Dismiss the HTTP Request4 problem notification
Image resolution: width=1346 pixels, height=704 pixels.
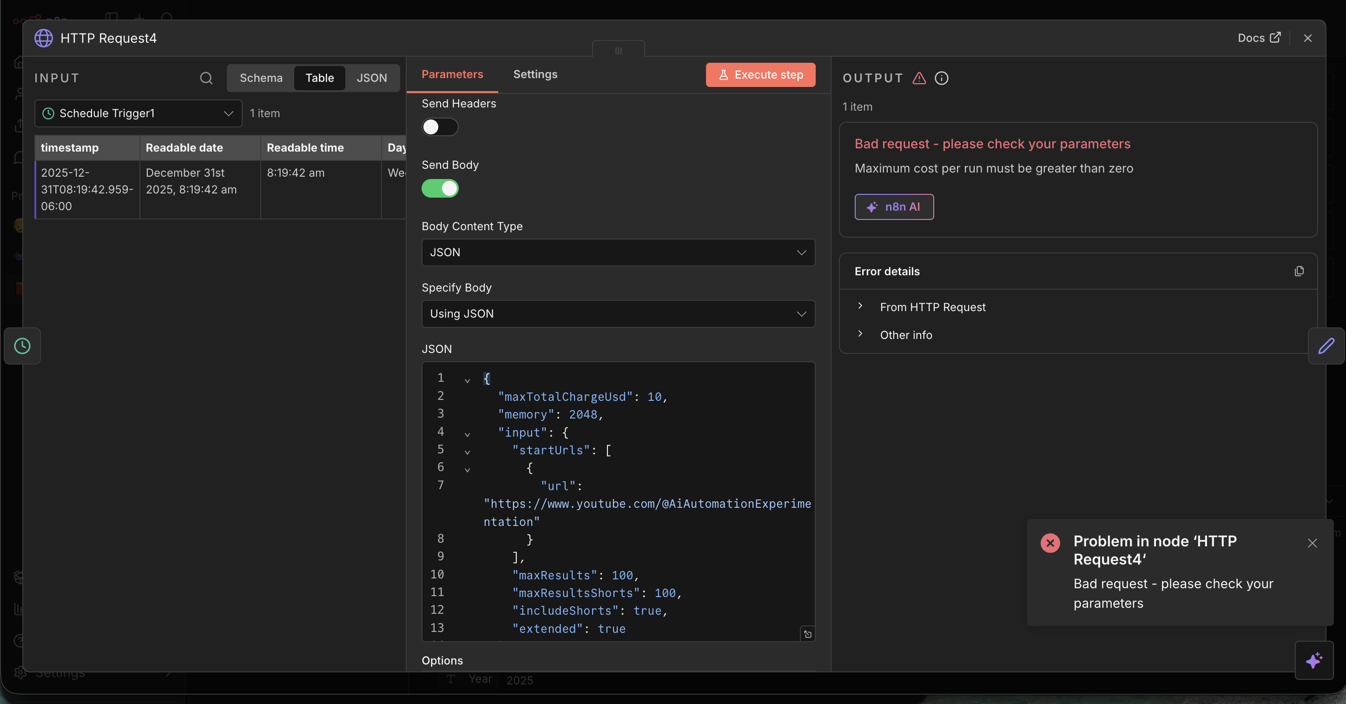pyautogui.click(x=1312, y=543)
